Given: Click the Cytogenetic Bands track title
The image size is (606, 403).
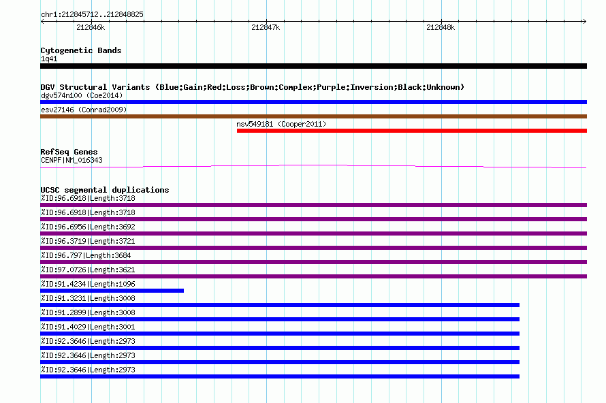Looking at the screenshot, I should click(x=81, y=50).
